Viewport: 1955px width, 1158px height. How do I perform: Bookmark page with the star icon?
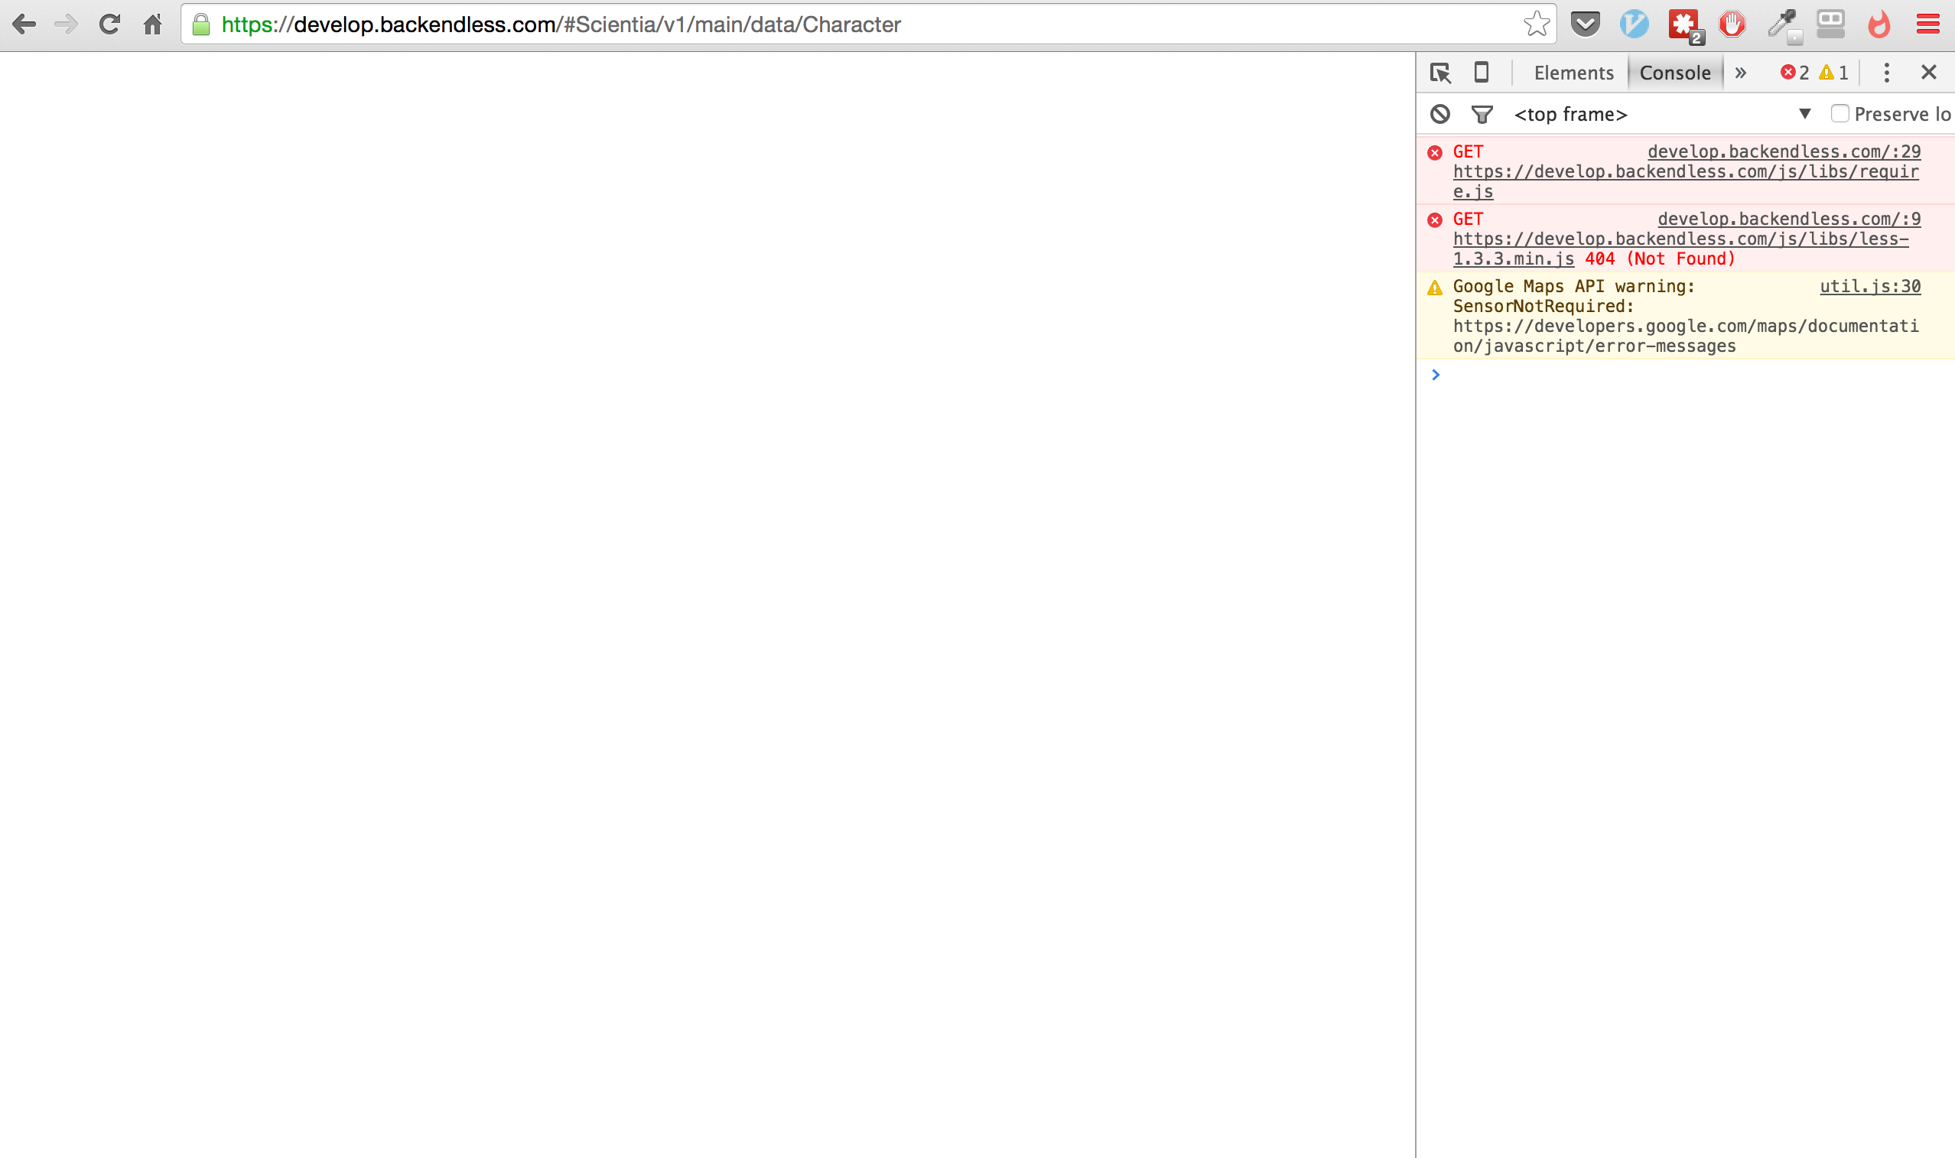pyautogui.click(x=1536, y=24)
